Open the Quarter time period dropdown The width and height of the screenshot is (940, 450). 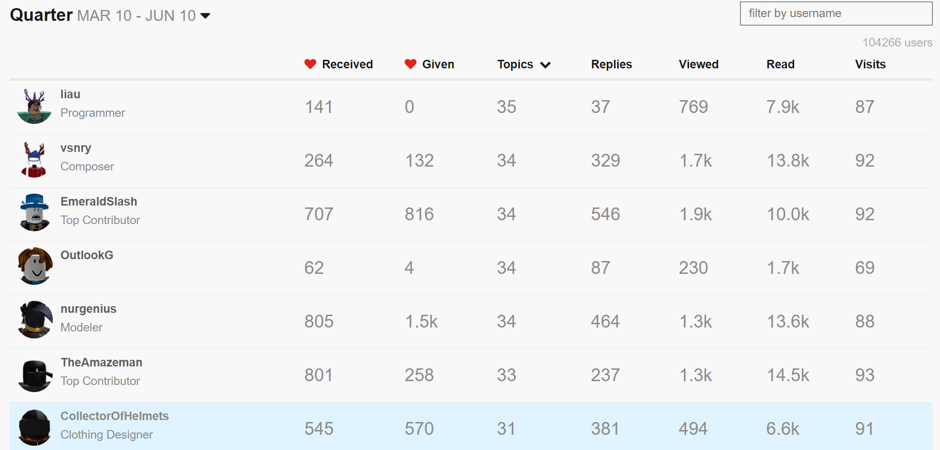205,16
